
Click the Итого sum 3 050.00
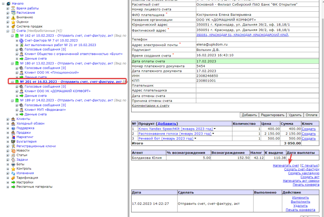[292, 143]
